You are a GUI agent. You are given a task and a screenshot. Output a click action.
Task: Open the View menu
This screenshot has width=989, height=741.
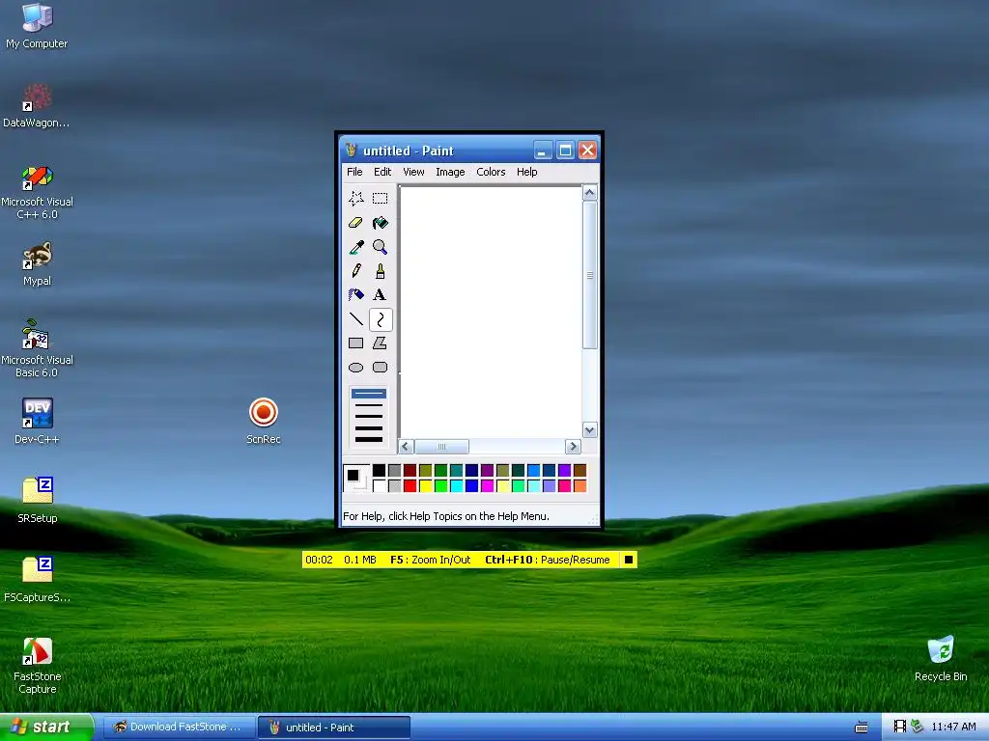pos(413,172)
